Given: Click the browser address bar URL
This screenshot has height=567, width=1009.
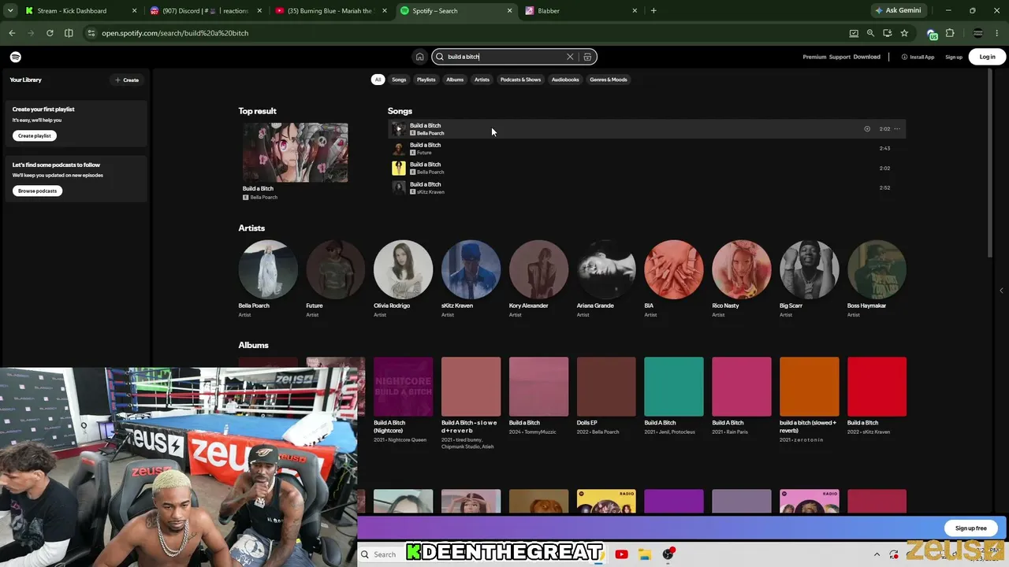Looking at the screenshot, I should pos(175,33).
